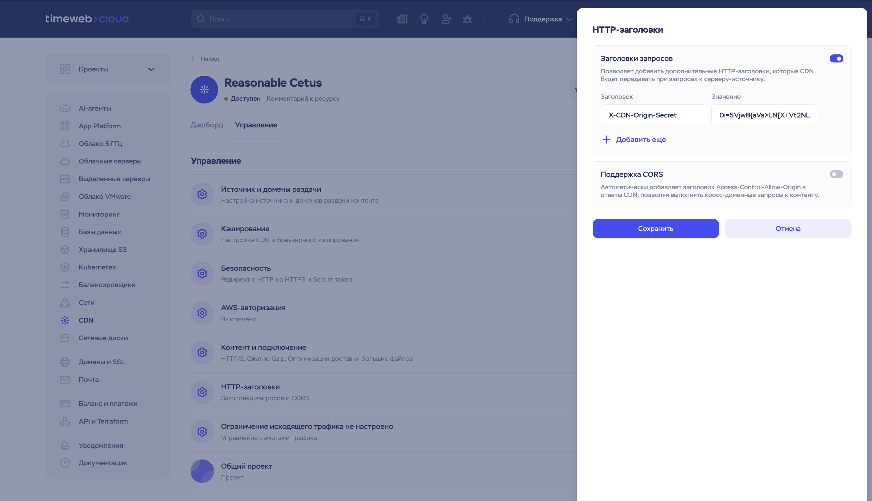Open the add user icon in header
872x501 pixels.
tap(446, 19)
